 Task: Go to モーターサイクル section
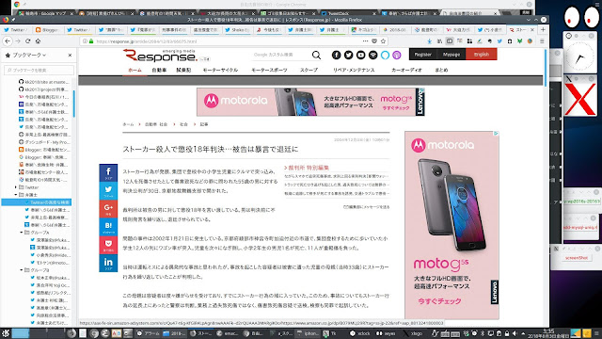(220, 70)
